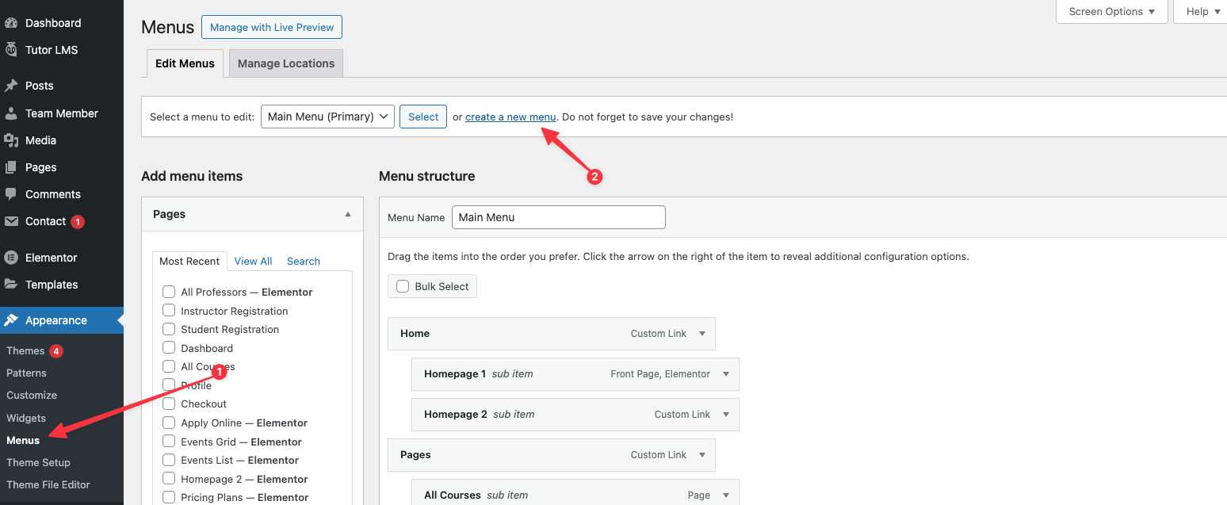Click the create a new menu link
Screen dimensions: 1227x505
(510, 117)
